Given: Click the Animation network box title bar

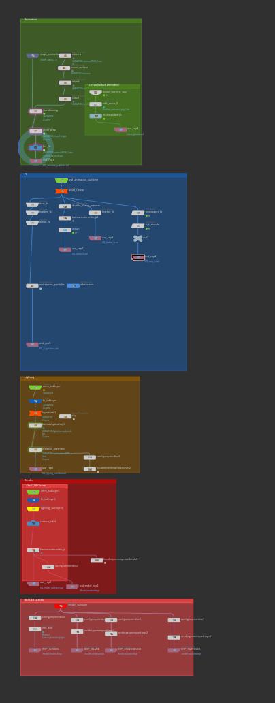Looking at the screenshot, I should pos(81,20).
